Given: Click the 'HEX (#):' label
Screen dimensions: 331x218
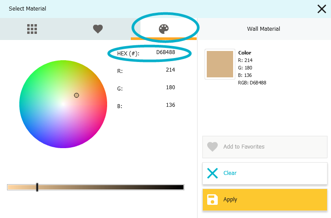Looking at the screenshot, I should tap(128, 54).
